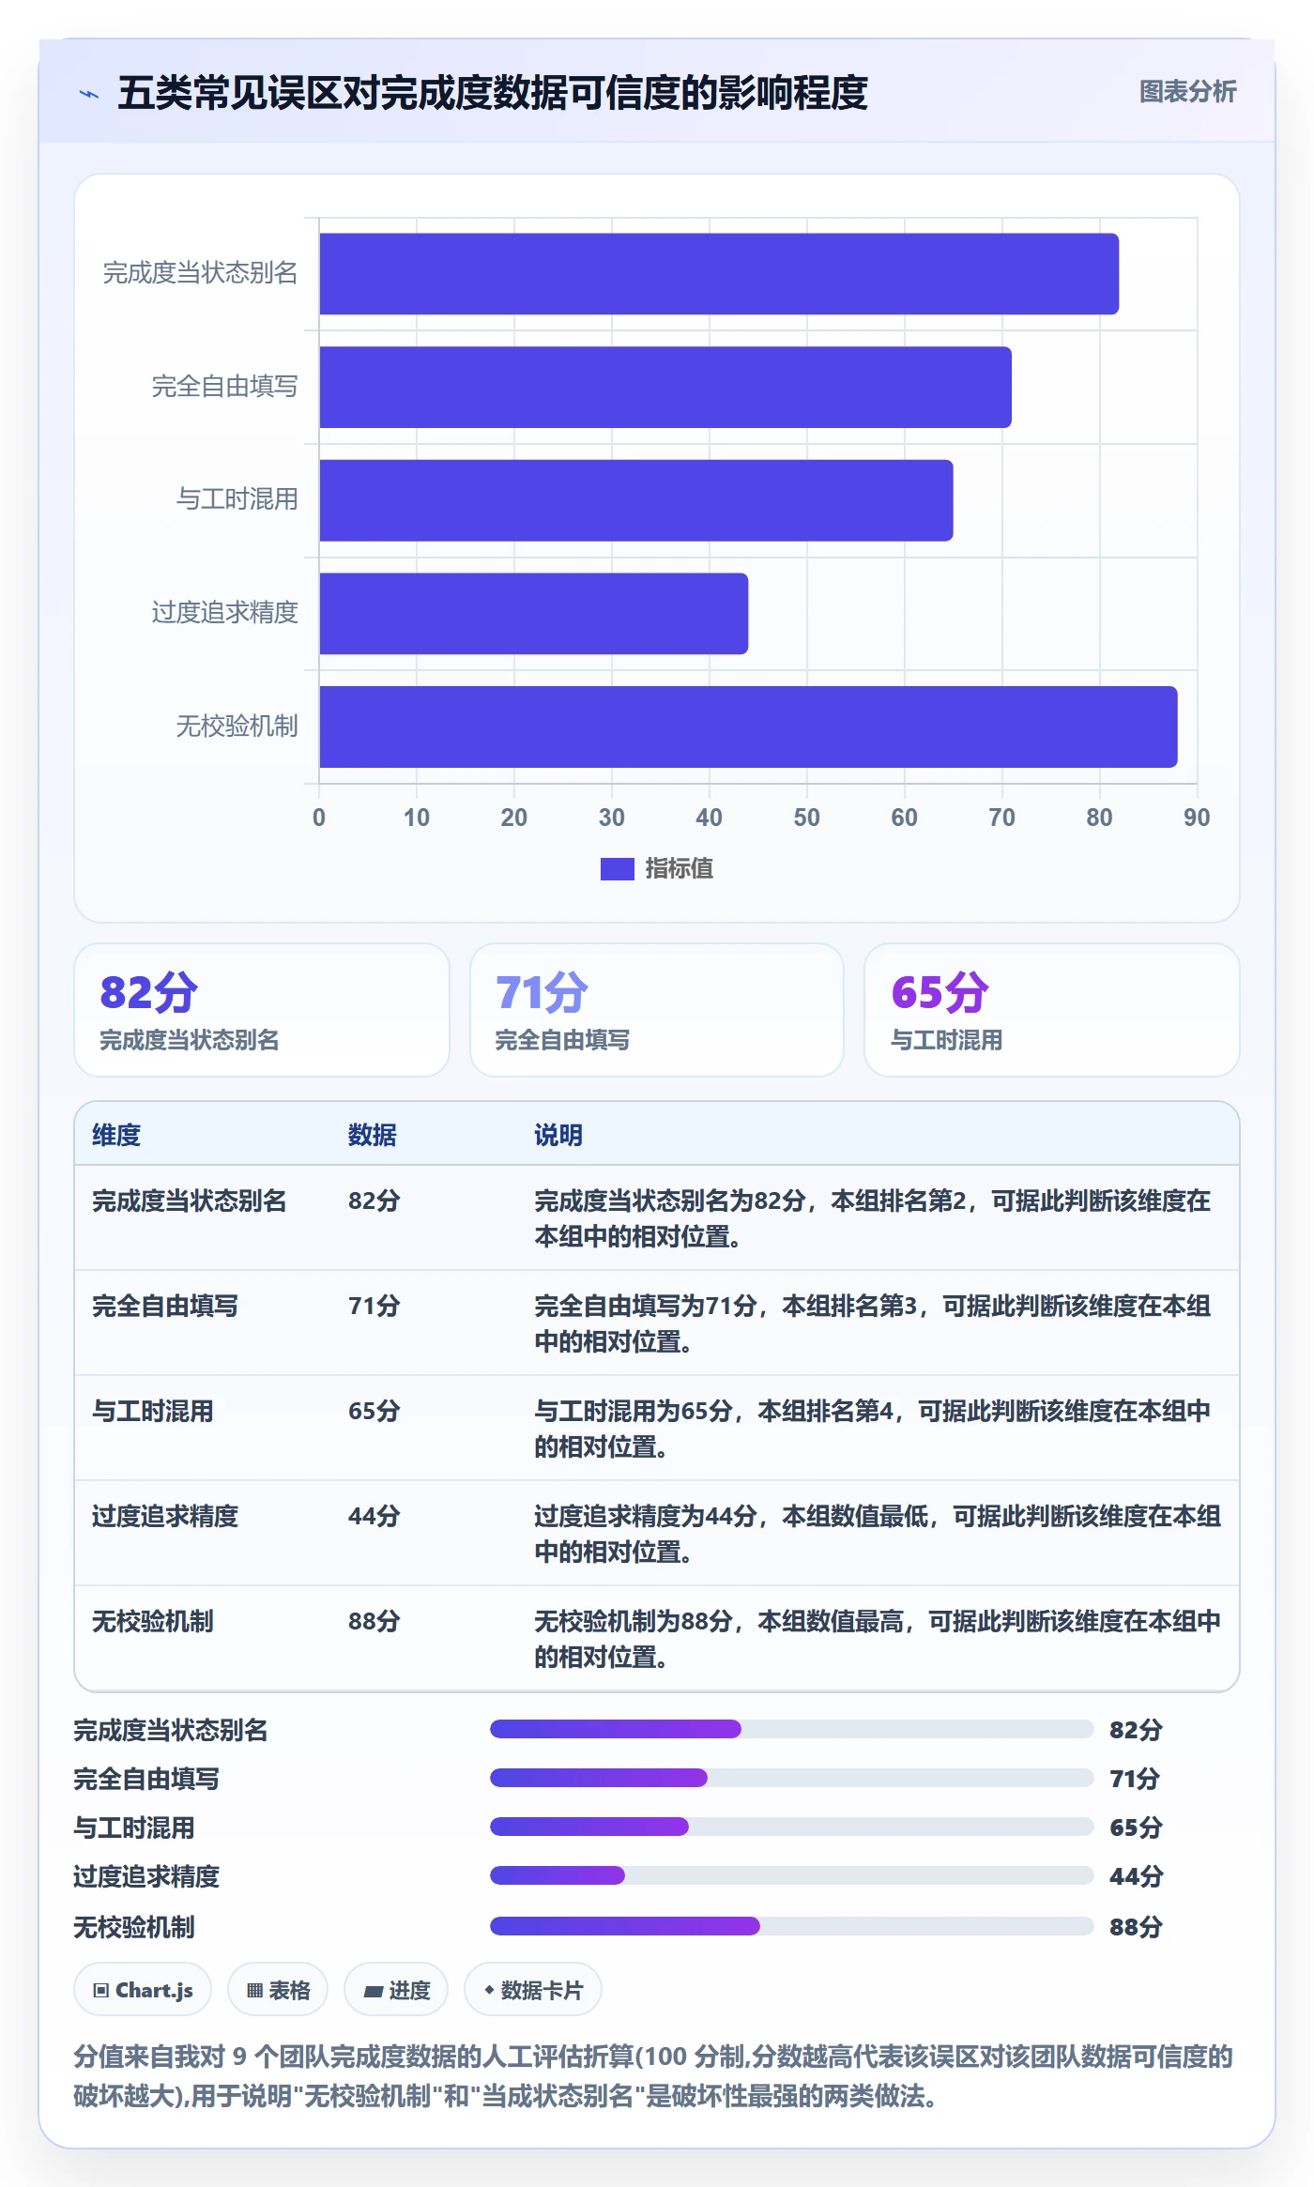Click the 过度追求精度 progress bar
Image resolution: width=1314 pixels, height=2187 pixels.
coord(792,1875)
